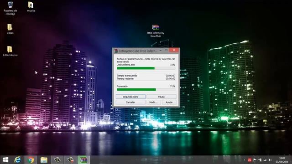This screenshot has height=164, width=292.
Task: Launch Internet Explorer from taskbar
Action: 18,160
